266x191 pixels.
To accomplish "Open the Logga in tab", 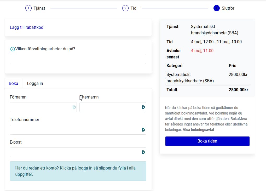I will pos(35,83).
